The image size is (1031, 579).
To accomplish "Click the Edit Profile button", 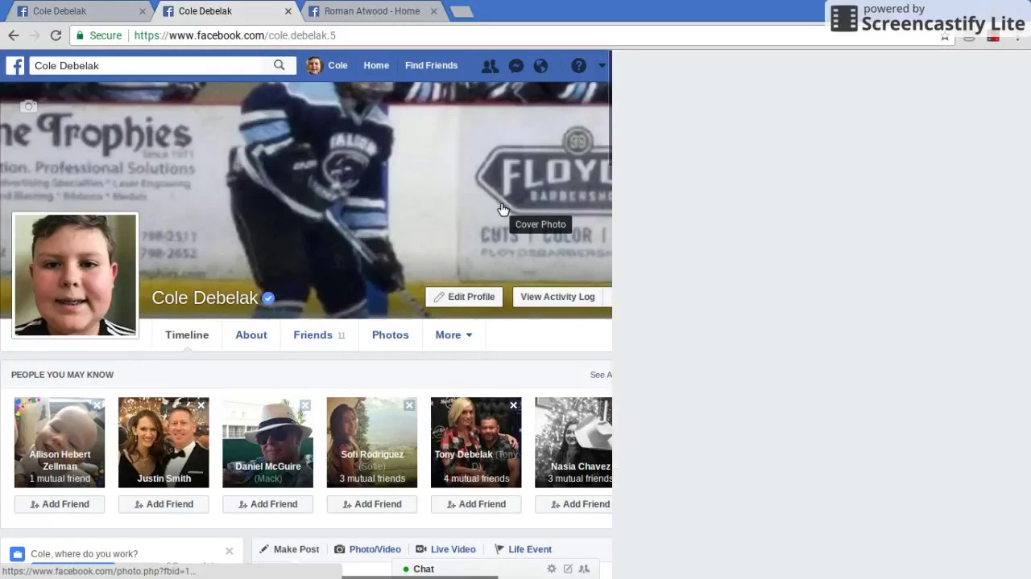I will pyautogui.click(x=464, y=297).
